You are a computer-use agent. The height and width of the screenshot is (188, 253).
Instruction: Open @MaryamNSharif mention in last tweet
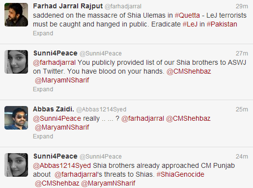click(x=108, y=183)
